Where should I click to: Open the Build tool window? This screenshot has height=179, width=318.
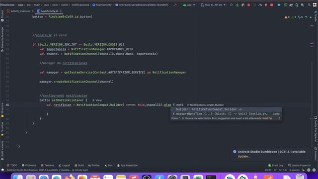point(79,166)
